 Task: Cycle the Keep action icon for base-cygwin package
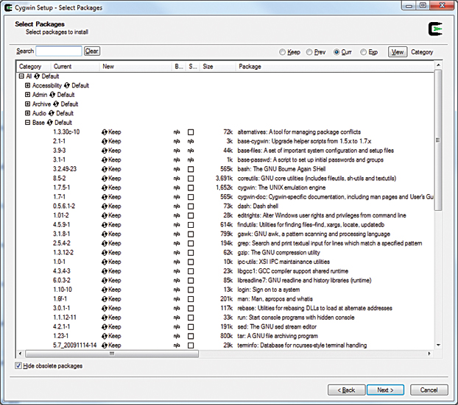(x=105, y=141)
